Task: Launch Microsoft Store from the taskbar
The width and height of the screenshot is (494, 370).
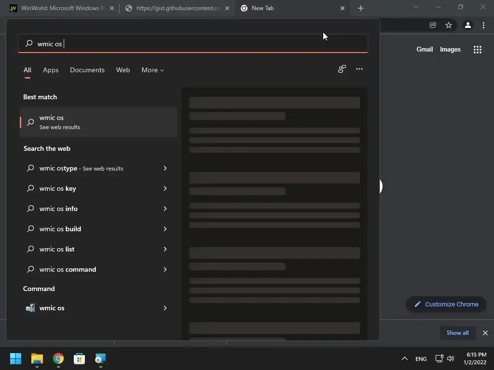Action: click(80, 358)
